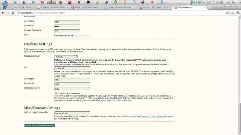Screen dimensions: 241x135
Task: Click the signal bars extension icon
Action: coord(233,13)
